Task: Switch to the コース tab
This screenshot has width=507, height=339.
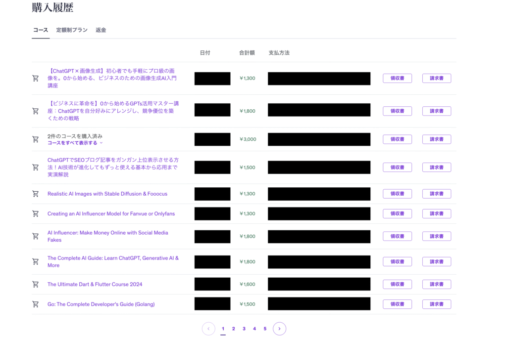Action: (41, 30)
